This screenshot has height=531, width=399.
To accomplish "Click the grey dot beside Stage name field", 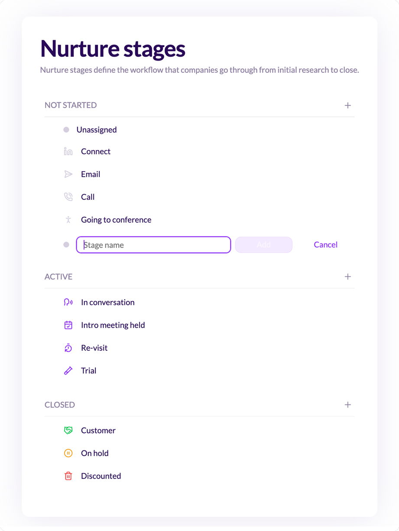I will (66, 245).
